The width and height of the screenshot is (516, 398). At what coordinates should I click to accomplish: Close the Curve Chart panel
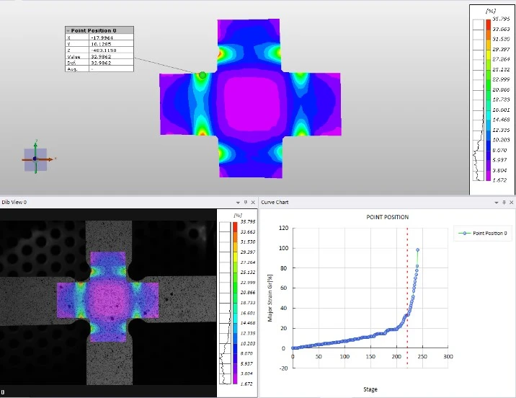[x=510, y=203]
